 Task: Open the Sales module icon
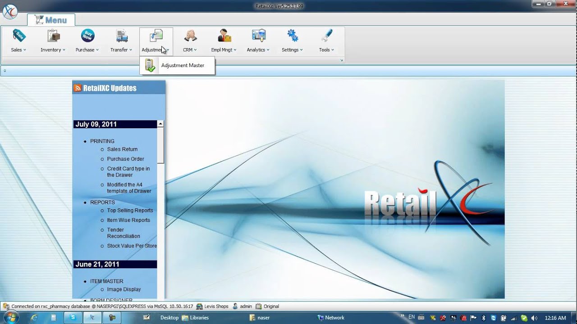[x=19, y=36]
